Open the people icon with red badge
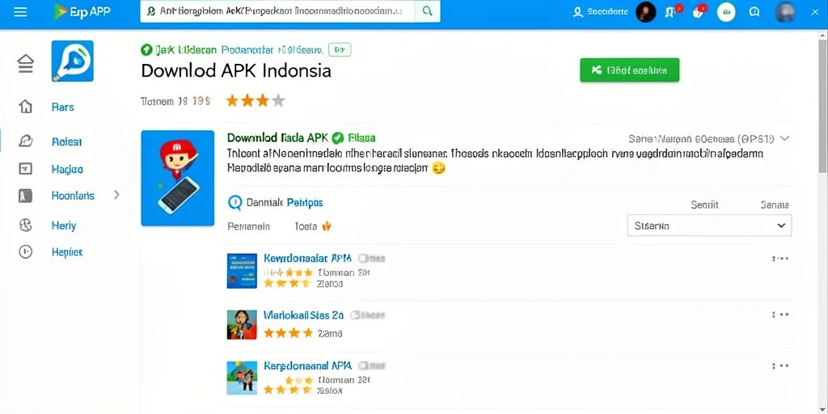The image size is (828, 414). pos(674,11)
